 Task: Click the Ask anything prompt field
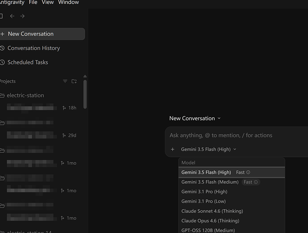tap(221, 136)
